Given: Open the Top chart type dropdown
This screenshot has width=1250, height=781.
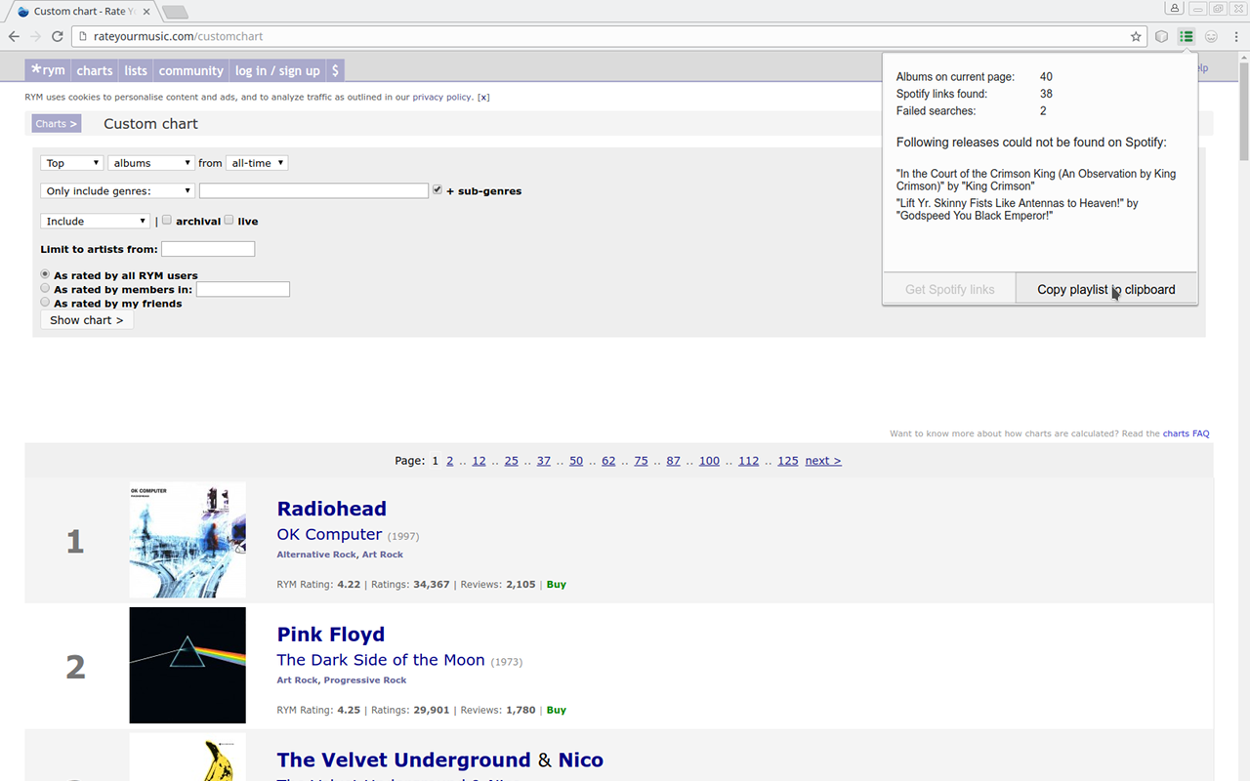Looking at the screenshot, I should point(71,163).
